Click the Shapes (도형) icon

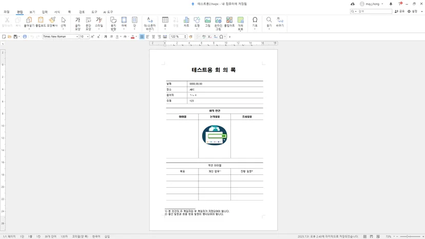[197, 20]
